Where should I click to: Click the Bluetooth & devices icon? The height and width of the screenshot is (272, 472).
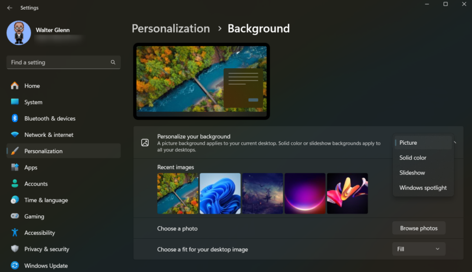[x=15, y=118]
